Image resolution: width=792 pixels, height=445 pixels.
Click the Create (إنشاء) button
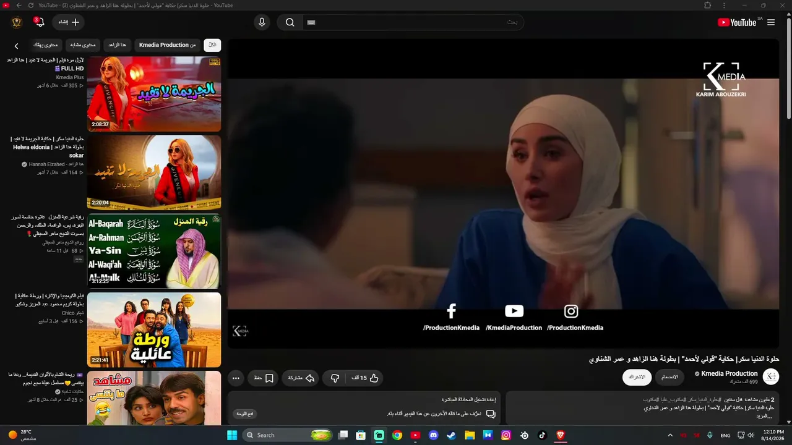point(68,22)
